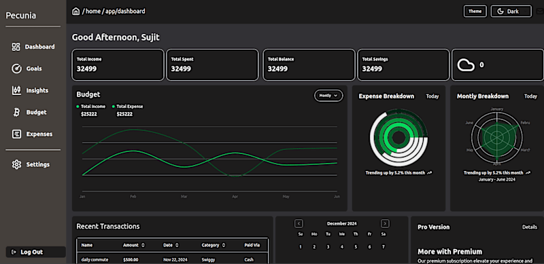544x264 pixels.
Task: Click the Cash paid-via cell
Action: coord(249,259)
